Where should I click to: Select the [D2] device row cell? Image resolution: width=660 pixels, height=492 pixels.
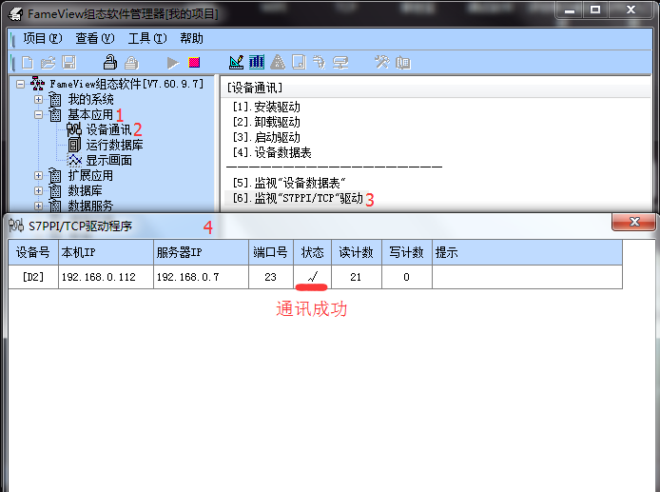[33, 277]
